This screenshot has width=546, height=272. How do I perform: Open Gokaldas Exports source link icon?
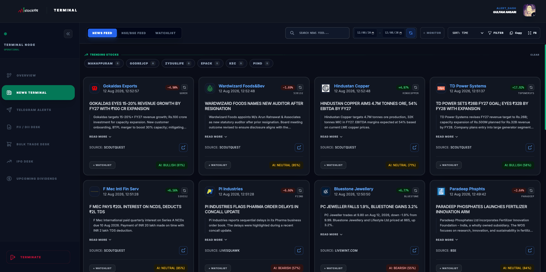(183, 147)
